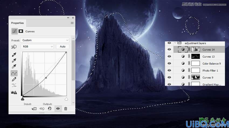Image resolution: width=229 pixels, height=128 pixels.
Task: Toggle adjustment visibility eye in Properties
Action: pyautogui.click(x=58, y=109)
